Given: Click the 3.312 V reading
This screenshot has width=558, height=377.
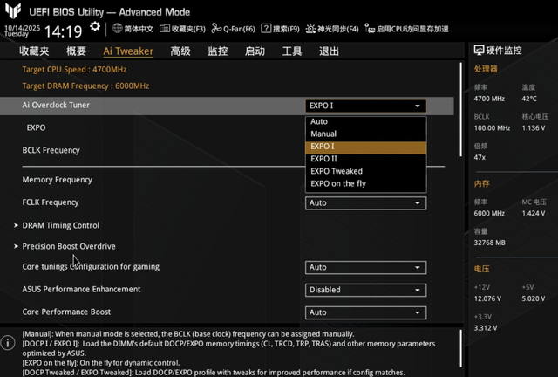Looking at the screenshot, I should click(x=486, y=328).
